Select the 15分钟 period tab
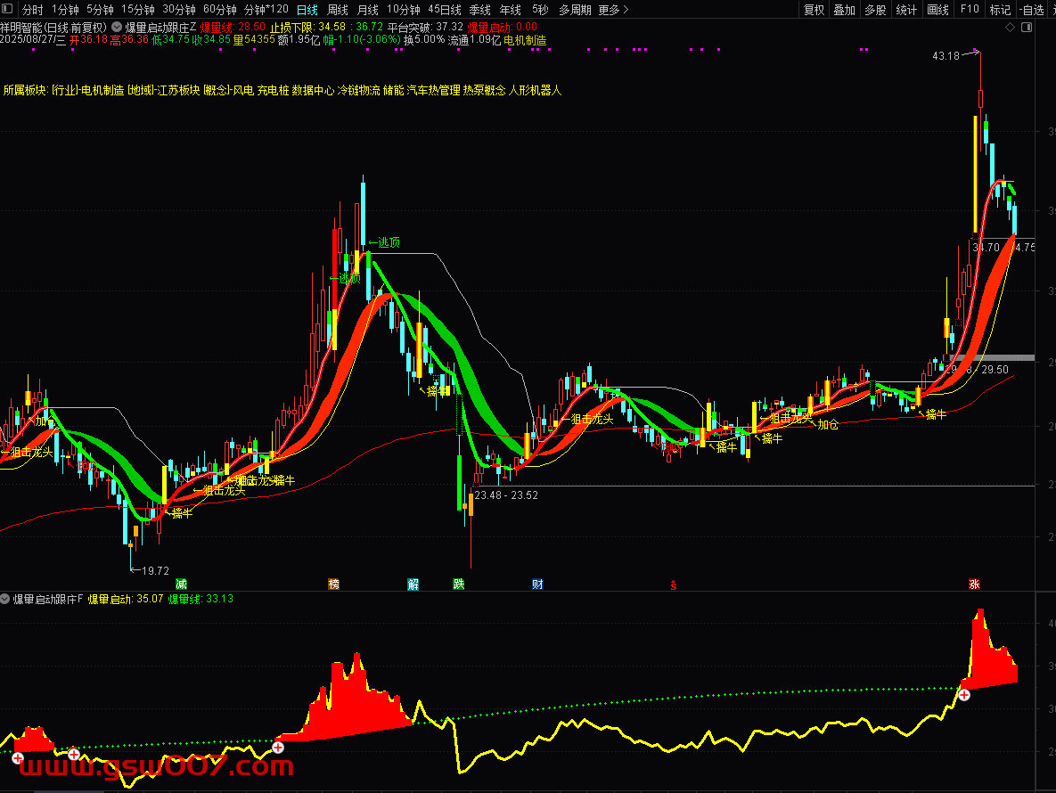1056x793 pixels. (137, 10)
